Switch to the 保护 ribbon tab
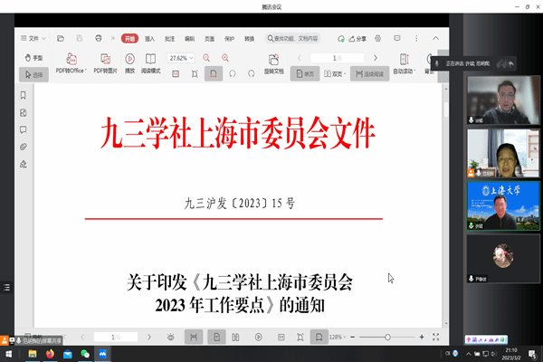 pos(229,39)
